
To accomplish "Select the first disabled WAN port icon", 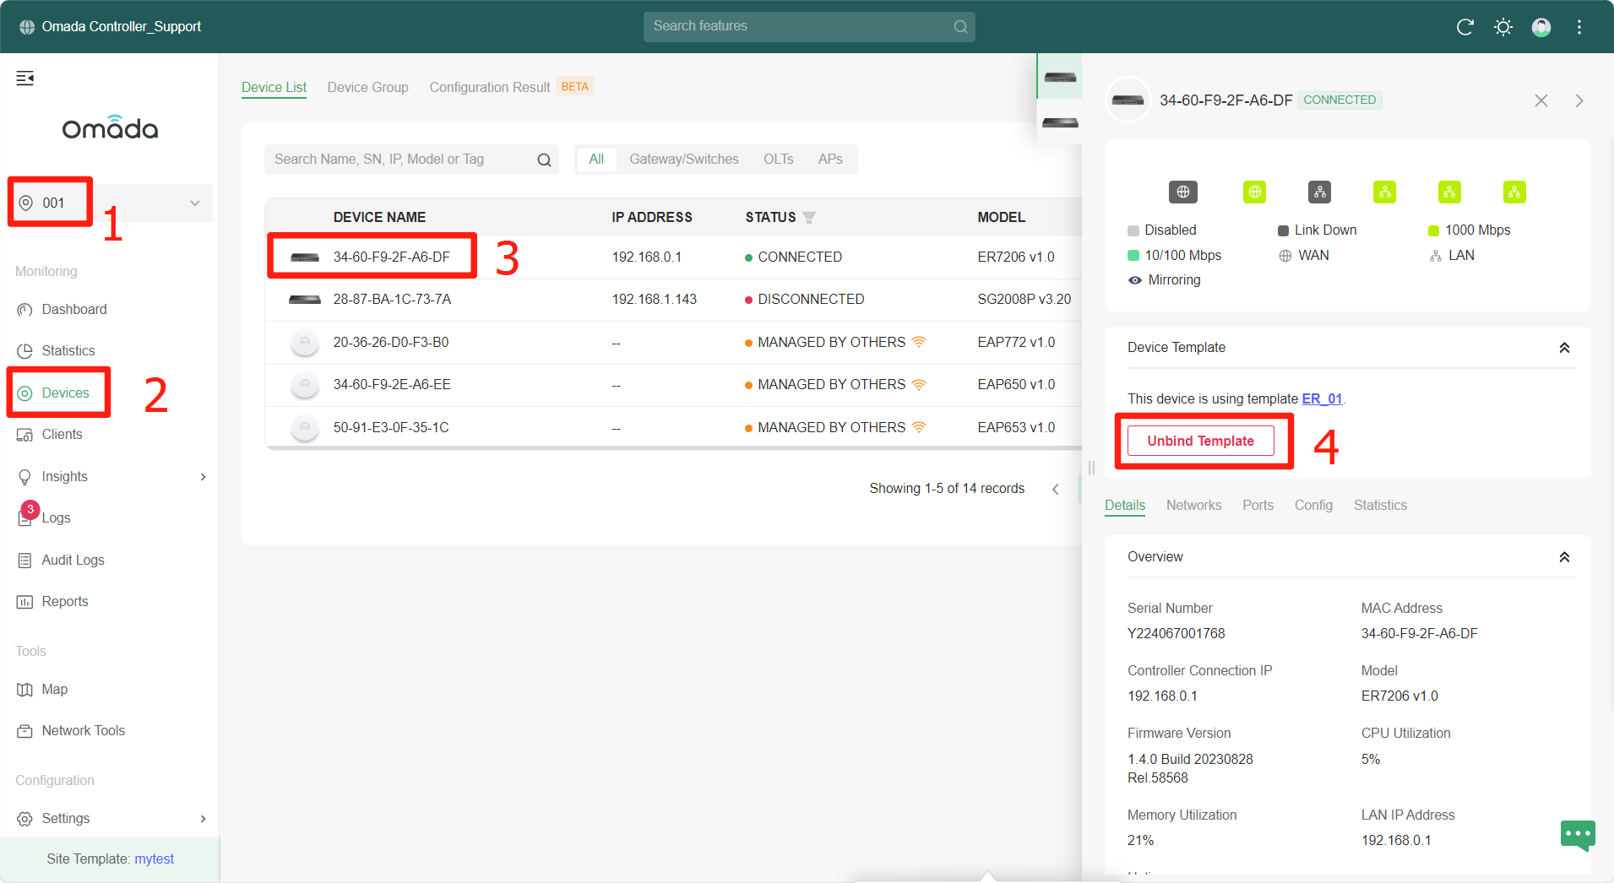I will coord(1183,192).
